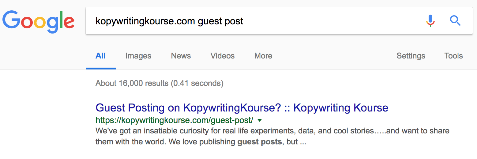The height and width of the screenshot is (159, 477).
Task: Open 'Guest Posting on KopywritingKourse?' result
Action: pos(242,108)
